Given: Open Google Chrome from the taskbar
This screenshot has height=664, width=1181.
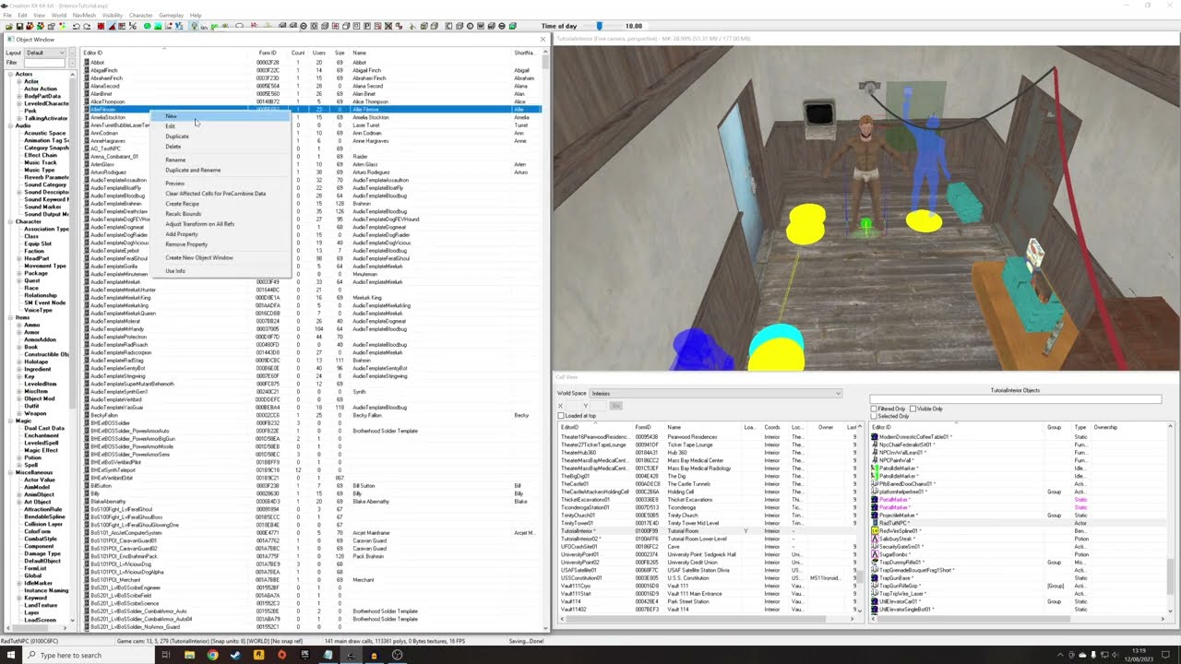Looking at the screenshot, I should coord(212,655).
